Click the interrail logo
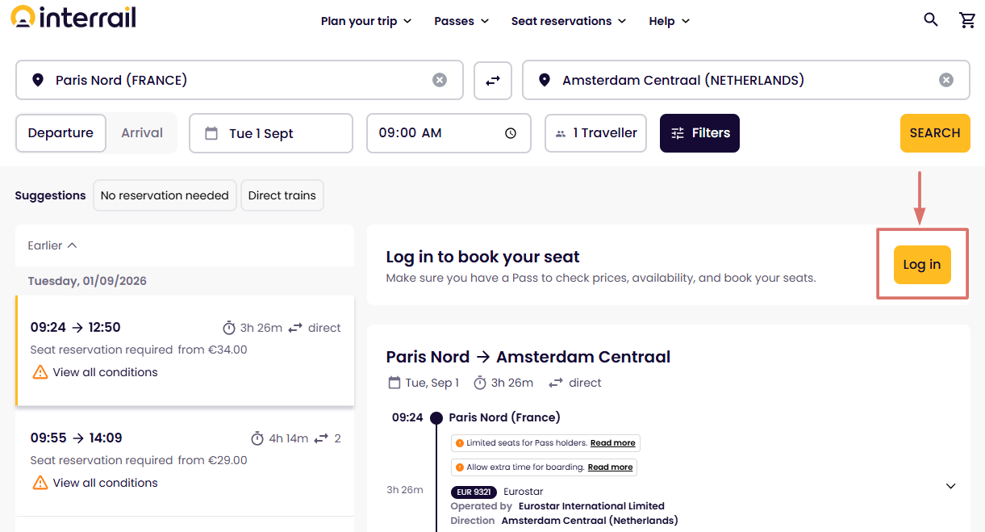This screenshot has width=985, height=532. click(x=73, y=17)
